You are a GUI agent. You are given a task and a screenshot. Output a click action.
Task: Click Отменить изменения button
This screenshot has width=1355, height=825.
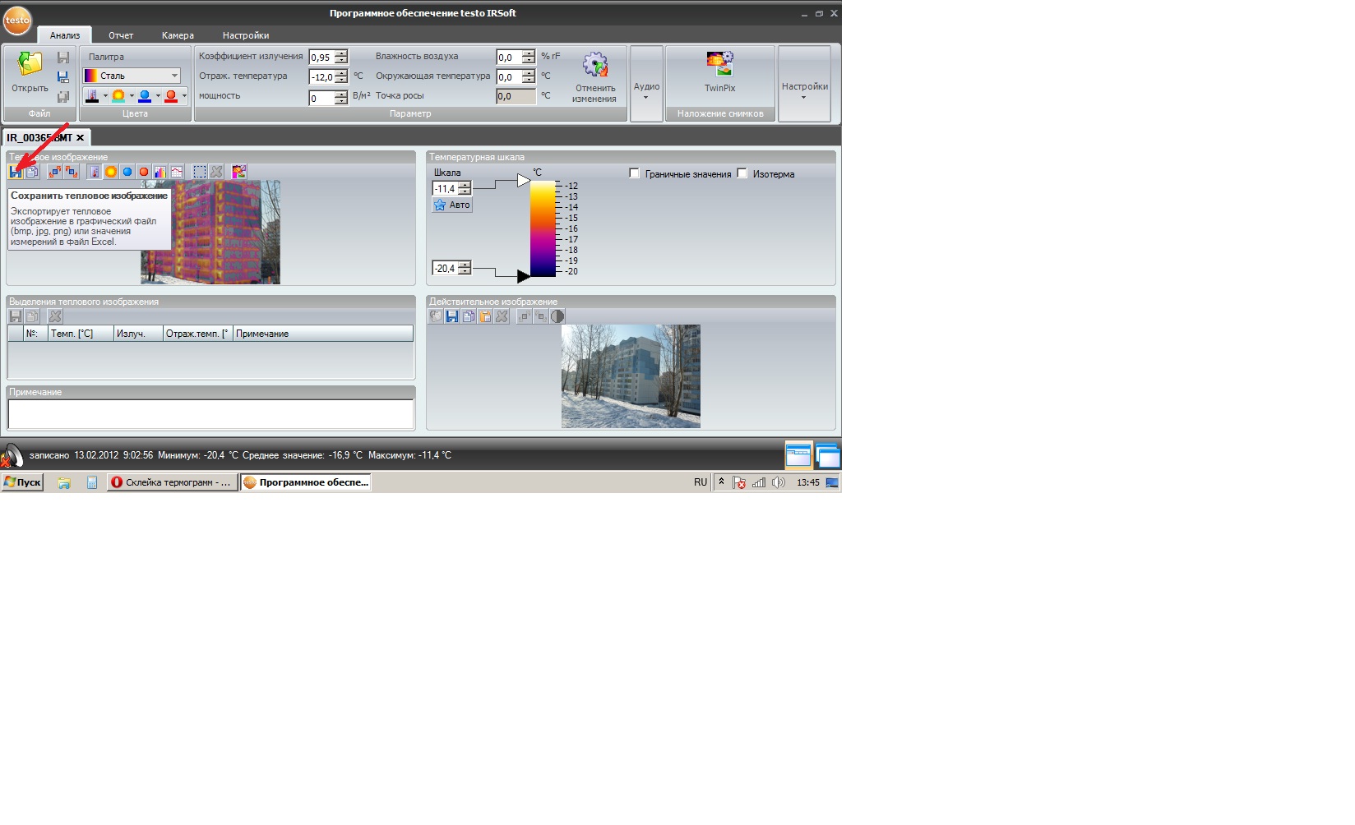pos(594,78)
